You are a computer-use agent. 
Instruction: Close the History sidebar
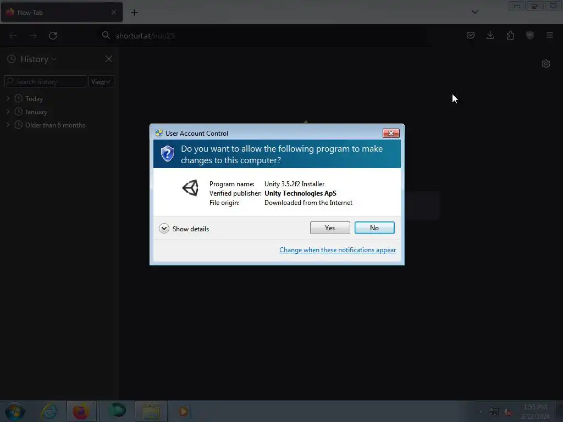point(109,59)
